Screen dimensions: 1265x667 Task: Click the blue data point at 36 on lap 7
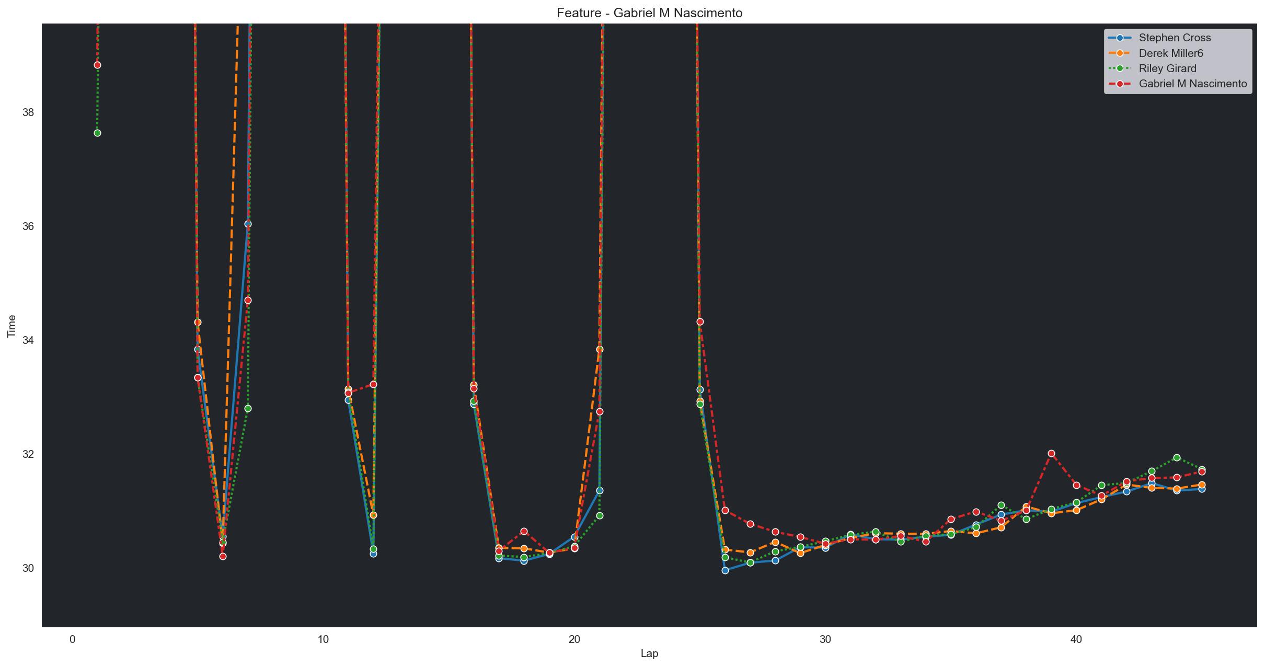coord(248,224)
